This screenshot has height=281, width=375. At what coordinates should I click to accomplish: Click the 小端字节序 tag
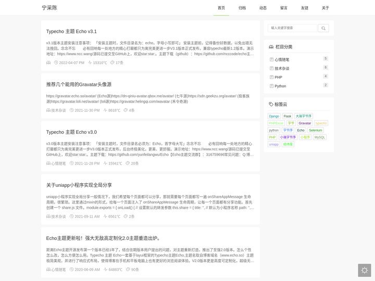[288, 137]
